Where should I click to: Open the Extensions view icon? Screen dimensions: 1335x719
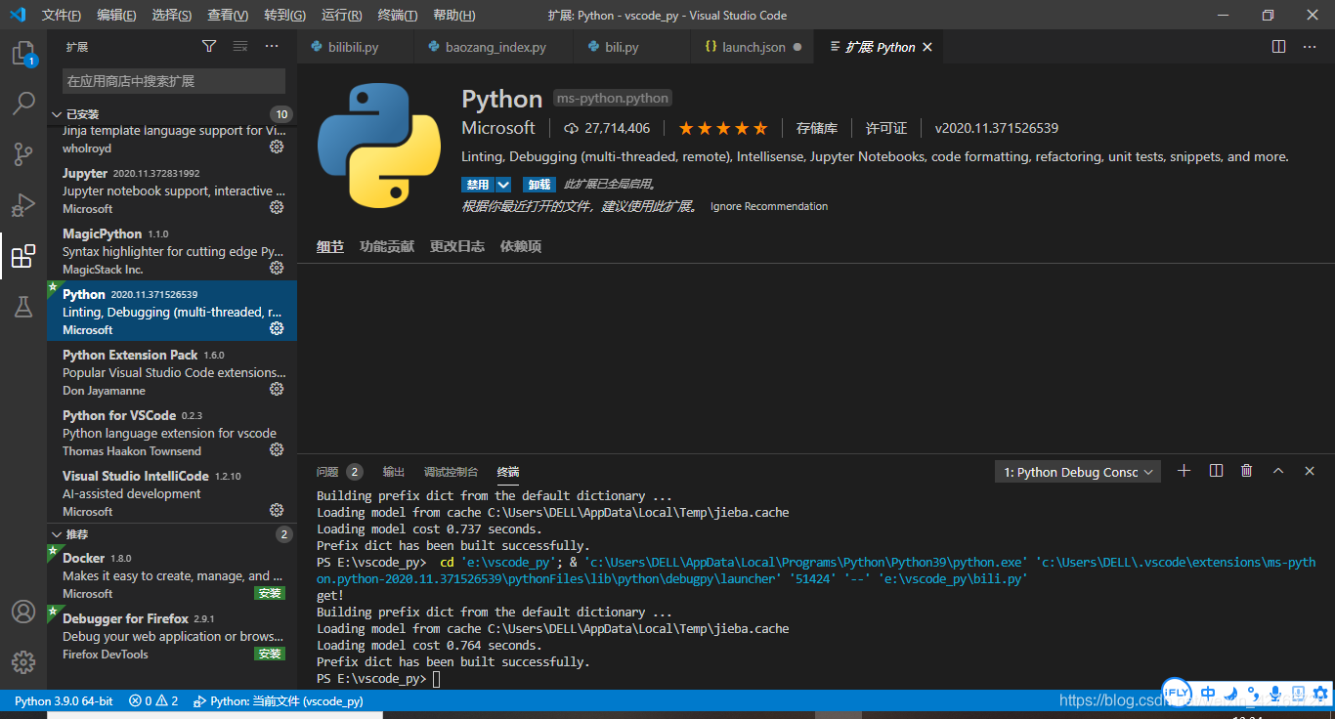coord(23,256)
